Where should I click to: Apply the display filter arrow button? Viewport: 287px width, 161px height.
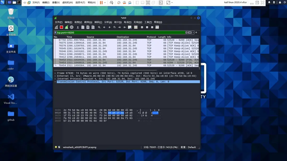[x=190, y=33]
